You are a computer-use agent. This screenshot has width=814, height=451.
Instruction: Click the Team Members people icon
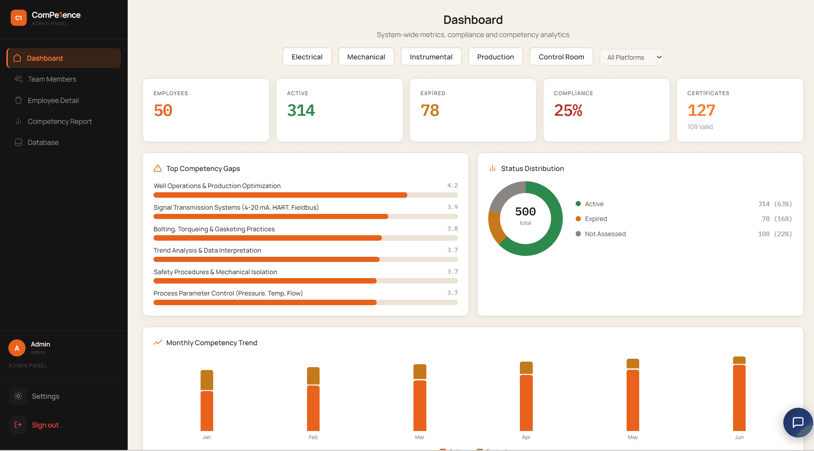tap(18, 79)
